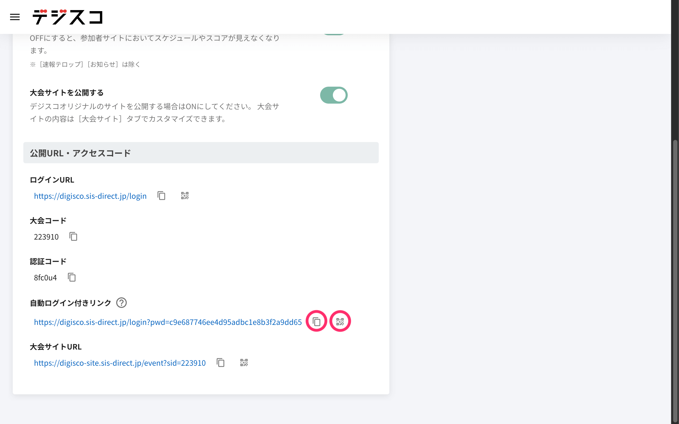Viewport: 679px width, 424px height.
Task: Toggle the partially hidden switch at top
Action: [x=334, y=34]
